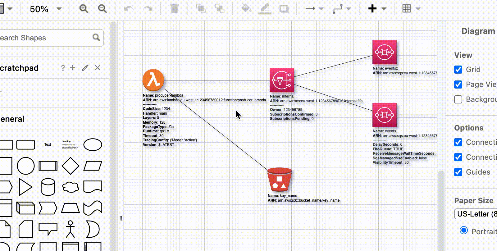This screenshot has width=497, height=251.
Task: Select the document shape
Action: point(93,187)
